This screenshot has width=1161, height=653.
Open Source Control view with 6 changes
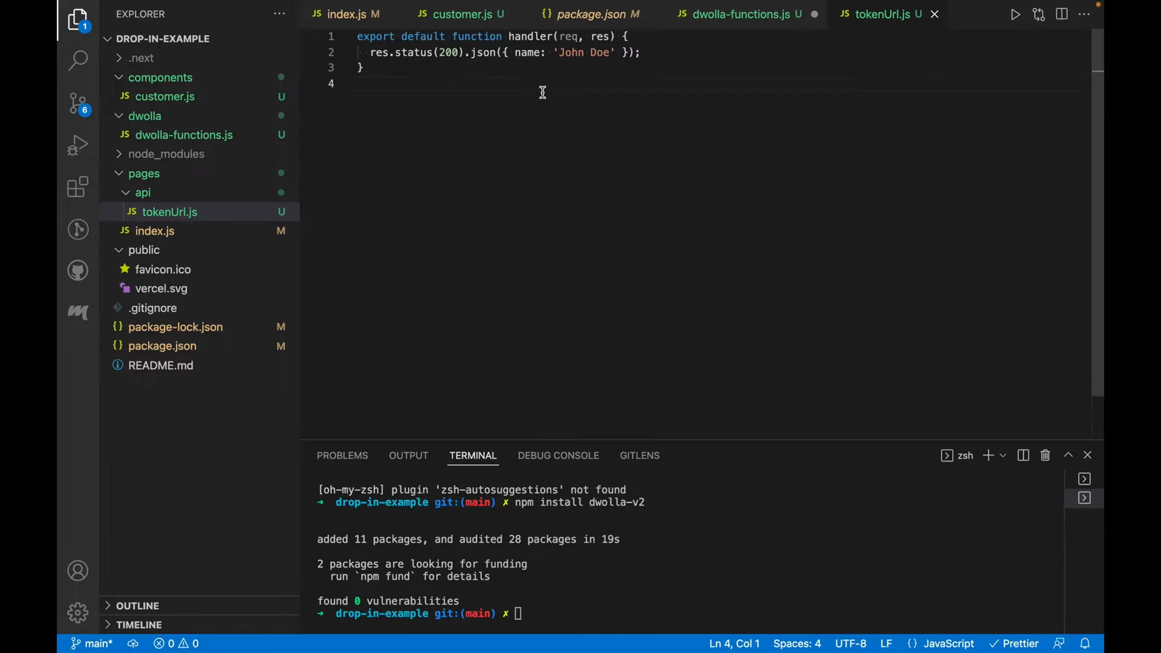coord(78,104)
